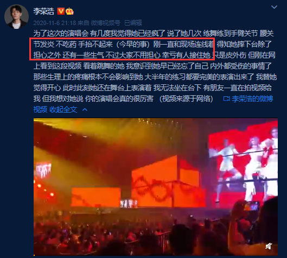Click the gold crown membership badge
287x258 pixels.
[x=69, y=11]
